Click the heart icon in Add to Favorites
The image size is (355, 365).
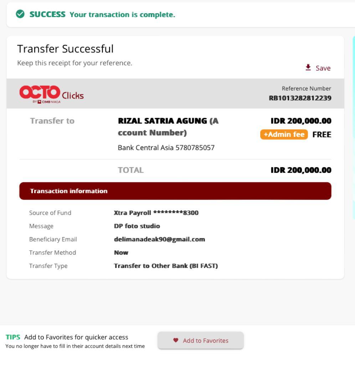tap(176, 340)
